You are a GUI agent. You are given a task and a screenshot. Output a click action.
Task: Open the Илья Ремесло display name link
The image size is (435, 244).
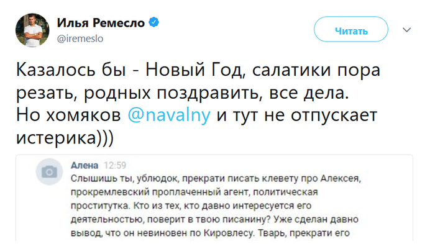point(101,23)
